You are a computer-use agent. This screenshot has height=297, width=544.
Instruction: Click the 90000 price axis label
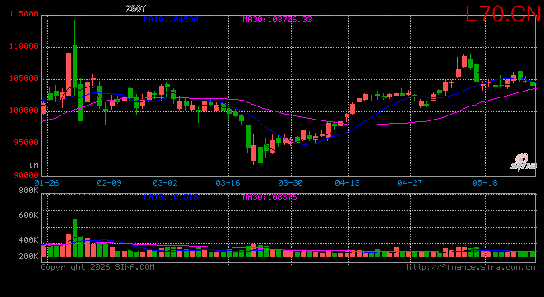(26, 176)
